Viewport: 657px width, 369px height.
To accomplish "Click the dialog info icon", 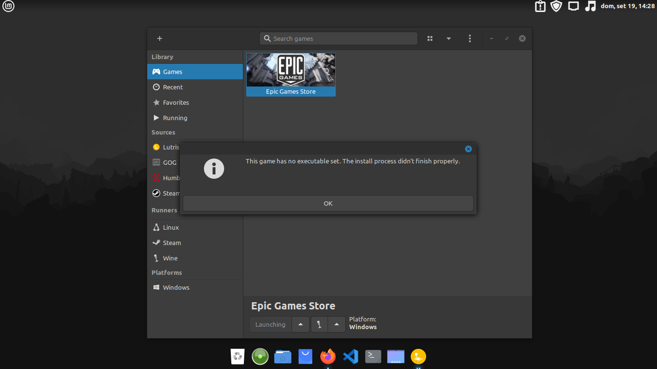I will click(x=214, y=169).
